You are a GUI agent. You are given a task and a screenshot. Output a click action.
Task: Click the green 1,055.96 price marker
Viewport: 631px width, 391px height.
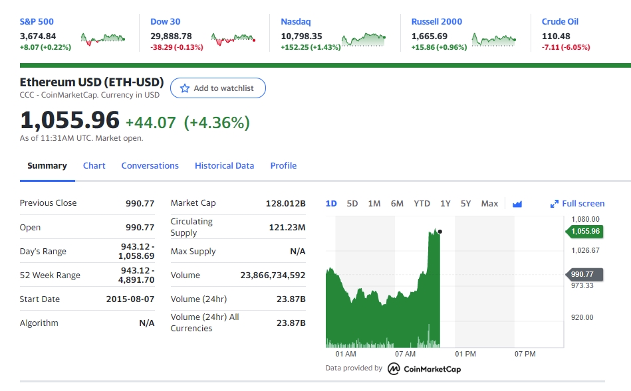(584, 232)
